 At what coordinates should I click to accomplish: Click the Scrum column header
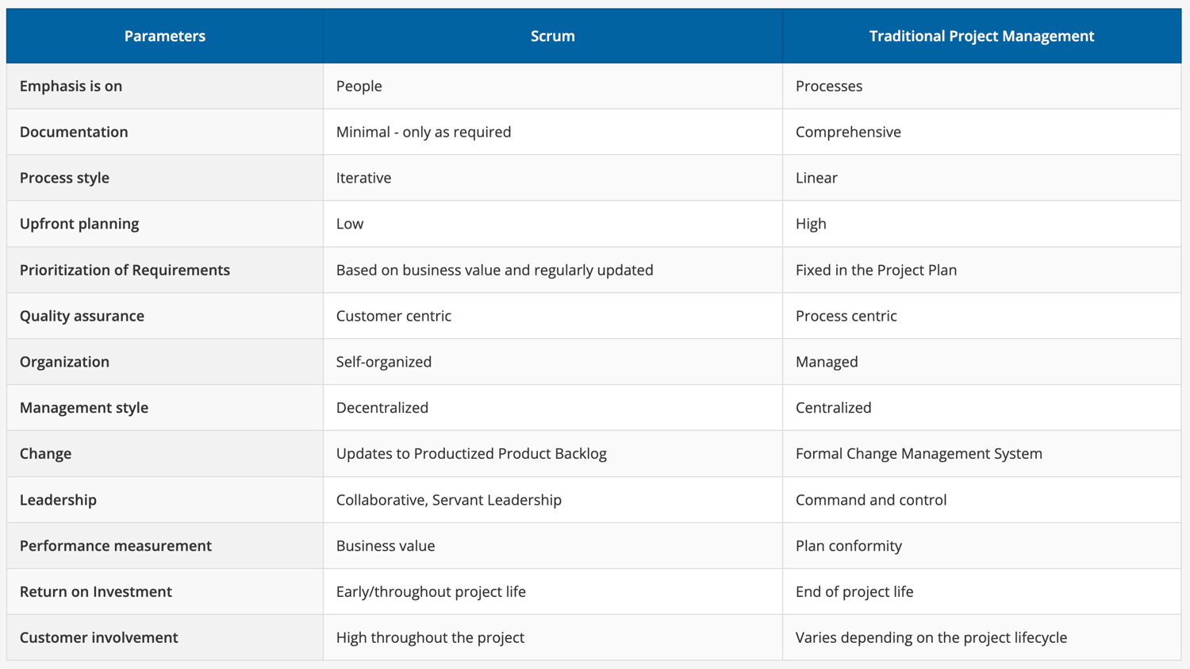pyautogui.click(x=552, y=36)
